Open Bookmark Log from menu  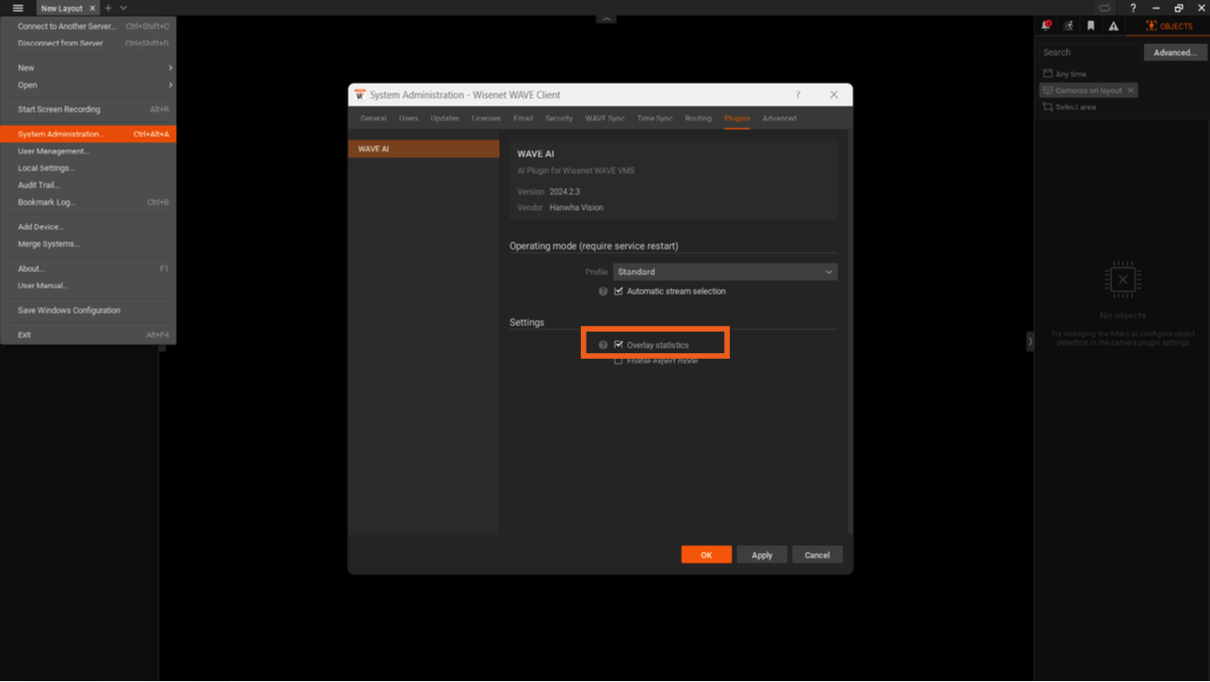coord(88,202)
